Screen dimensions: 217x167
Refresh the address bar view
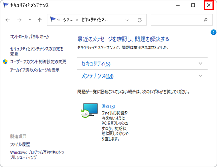(140, 20)
